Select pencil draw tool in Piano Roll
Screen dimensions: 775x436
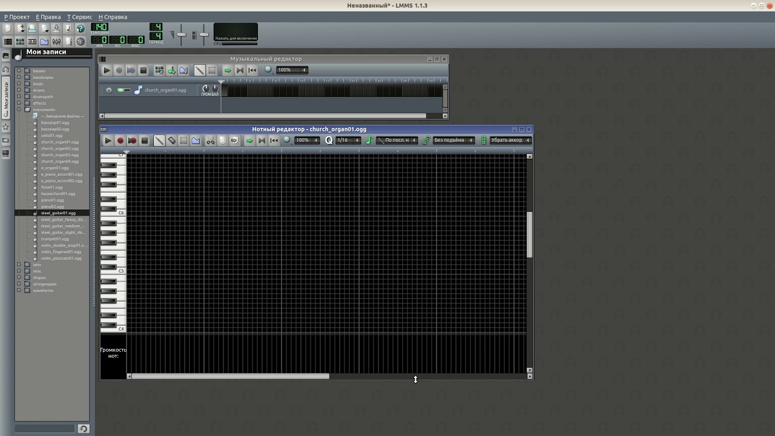click(159, 140)
